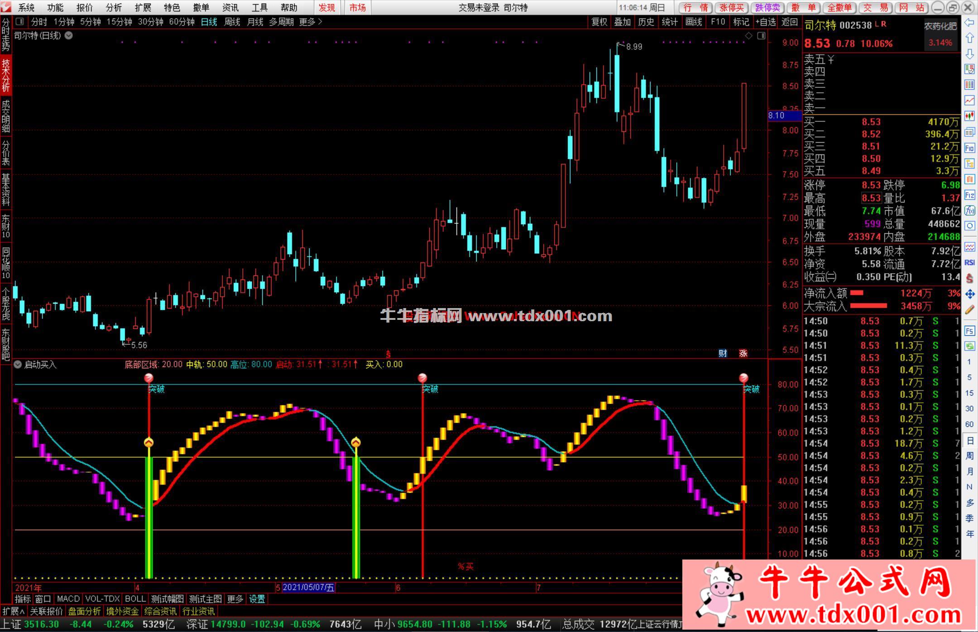The height and width of the screenshot is (632, 978).
Task: Select the pencil drawing tool icon
Action: 969,310
